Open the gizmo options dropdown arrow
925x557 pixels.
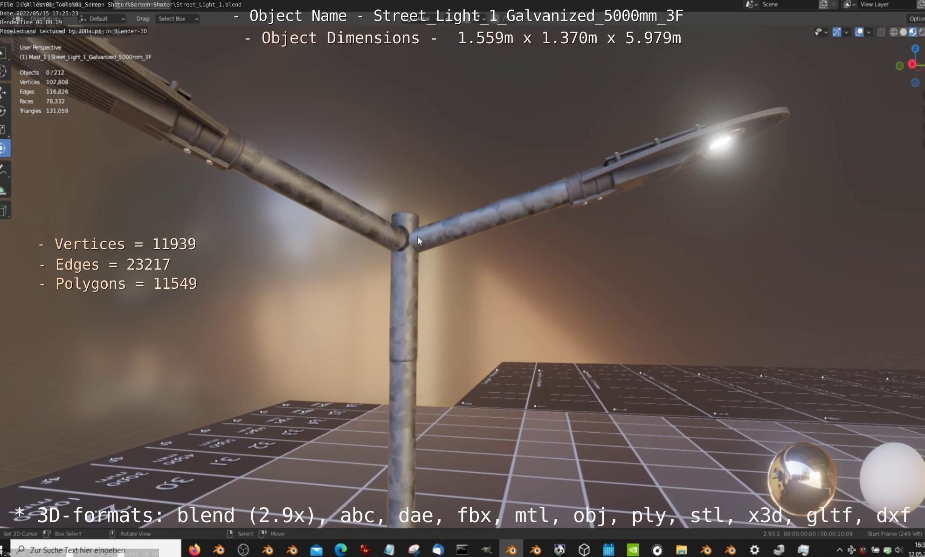point(846,32)
